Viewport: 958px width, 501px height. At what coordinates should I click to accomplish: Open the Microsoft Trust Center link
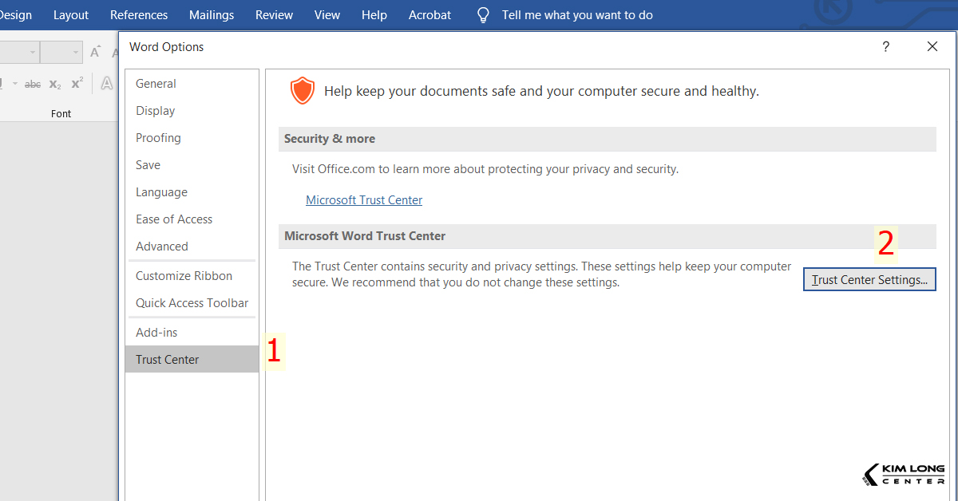coord(364,199)
